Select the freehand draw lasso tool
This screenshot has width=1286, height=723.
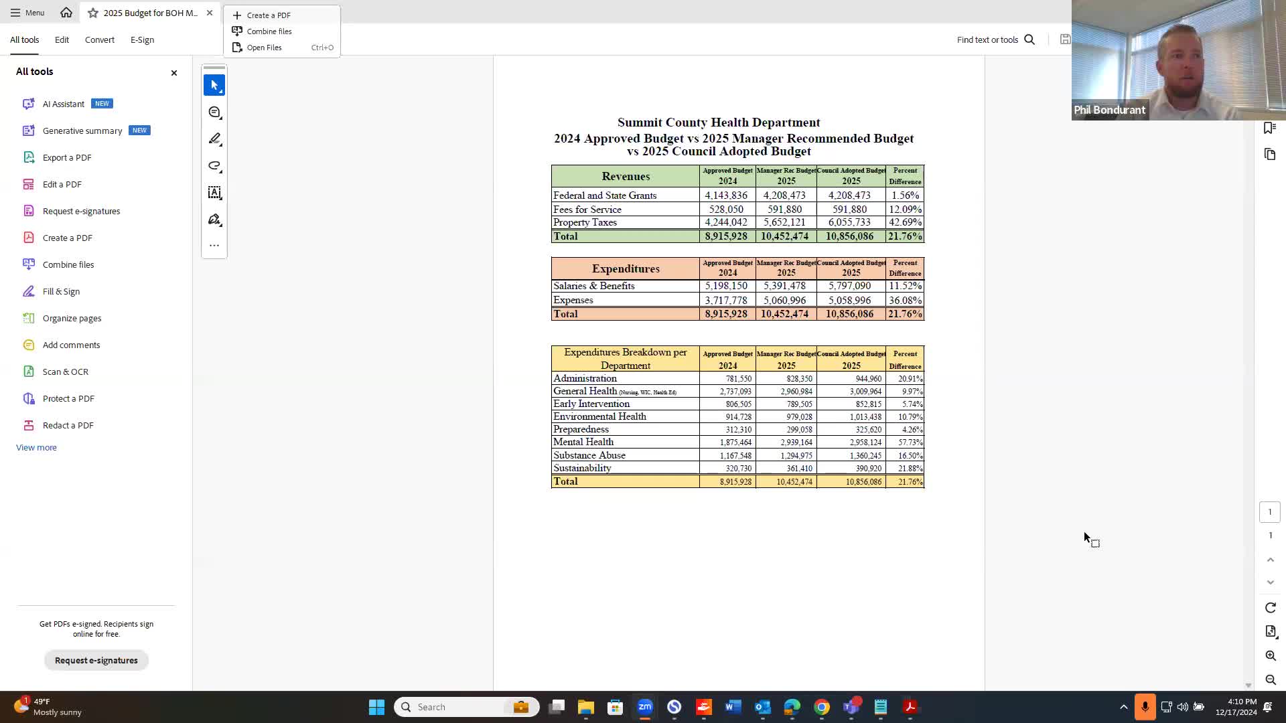coord(214,166)
